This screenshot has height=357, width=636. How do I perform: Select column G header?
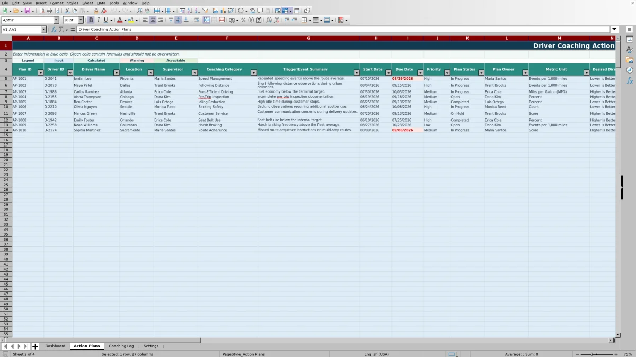tap(308, 38)
